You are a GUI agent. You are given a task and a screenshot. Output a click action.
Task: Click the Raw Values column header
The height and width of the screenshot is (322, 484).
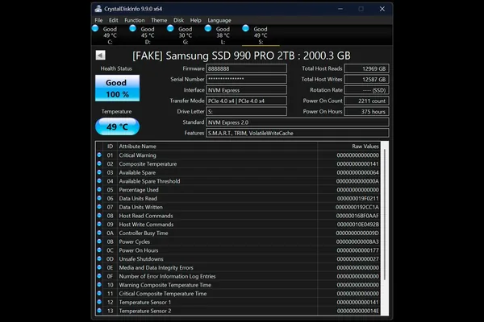(x=348, y=147)
